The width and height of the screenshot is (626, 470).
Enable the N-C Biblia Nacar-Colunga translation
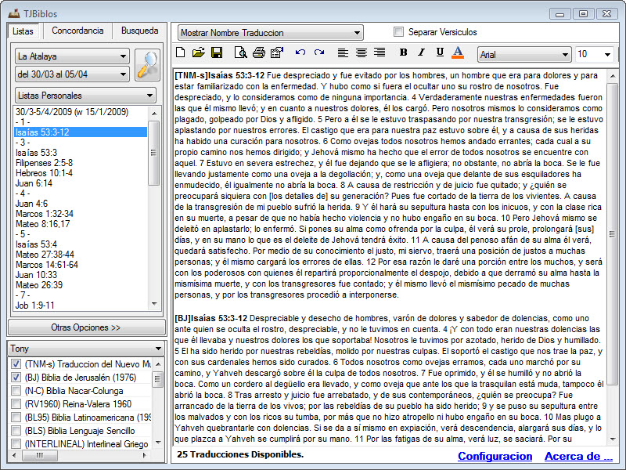click(x=16, y=390)
